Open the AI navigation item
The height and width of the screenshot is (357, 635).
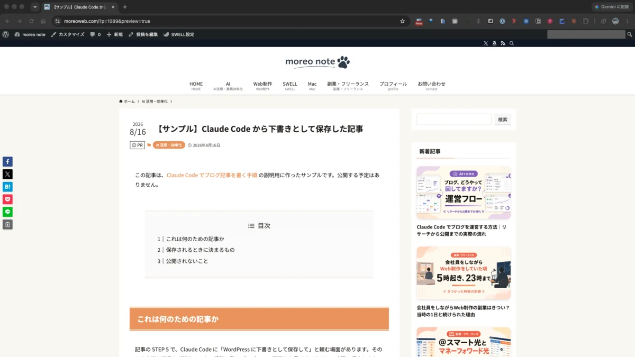coord(228,86)
